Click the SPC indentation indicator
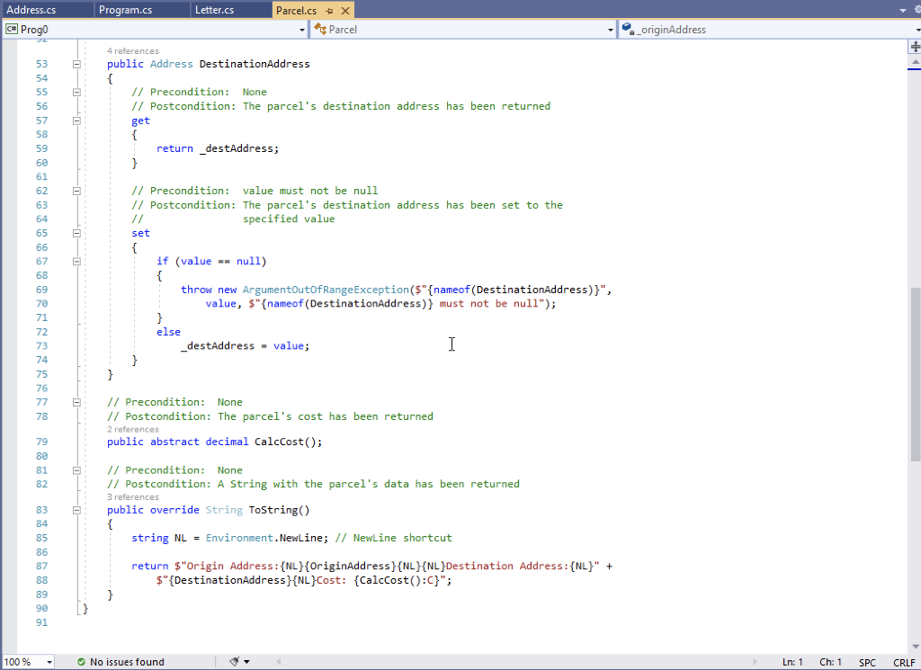921x670 pixels. click(x=867, y=663)
